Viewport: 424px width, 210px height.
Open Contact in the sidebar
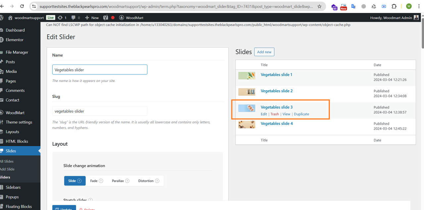click(x=12, y=100)
